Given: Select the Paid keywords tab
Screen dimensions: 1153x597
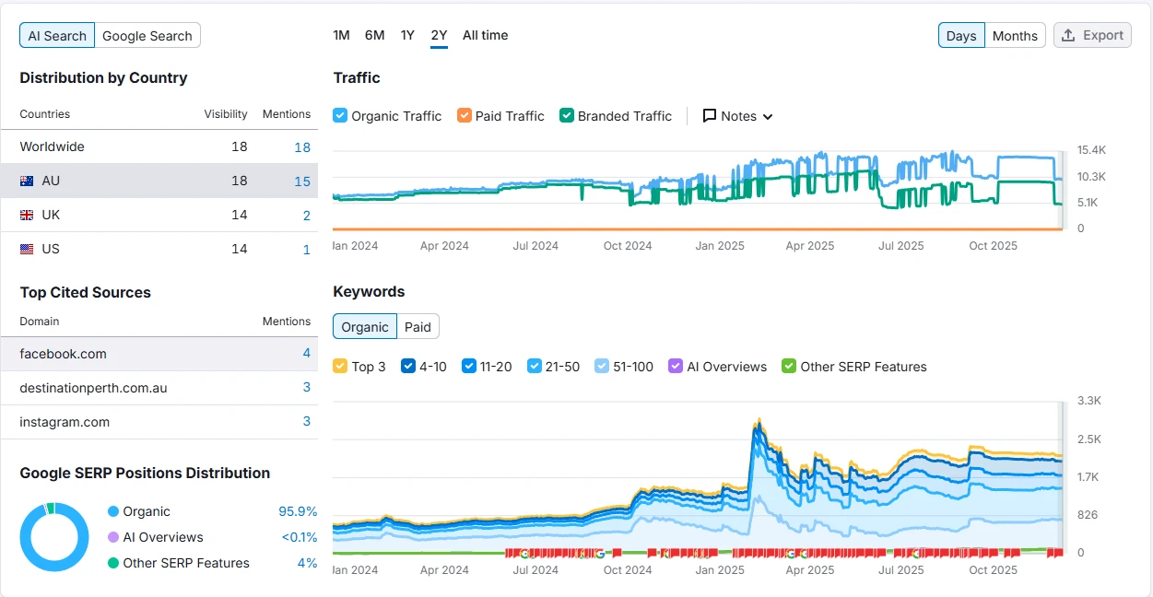Looking at the screenshot, I should pos(418,327).
